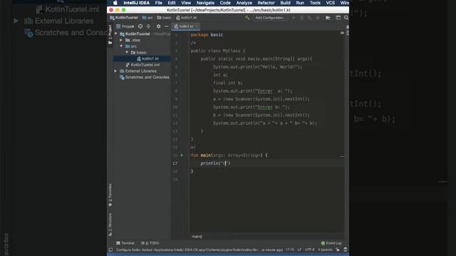
Task: Select Scratches and Consoles tree item
Action: pos(145,78)
